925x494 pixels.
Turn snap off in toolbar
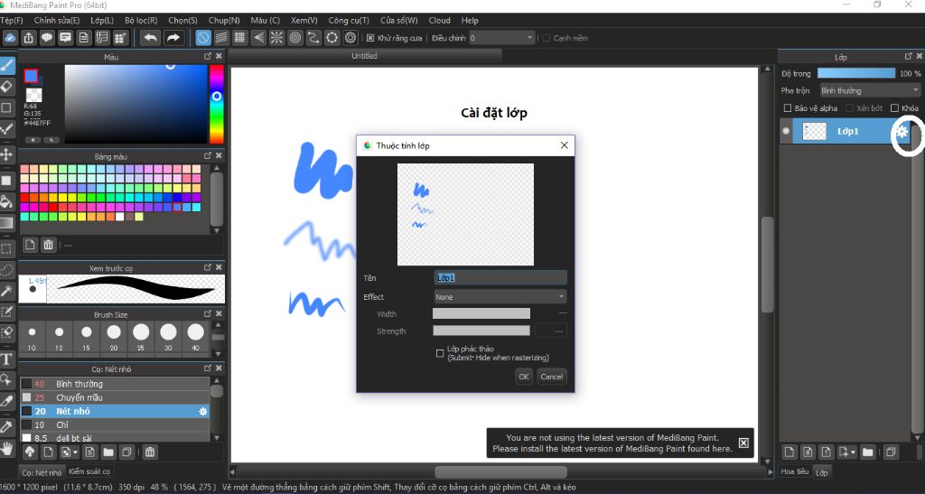pos(203,38)
